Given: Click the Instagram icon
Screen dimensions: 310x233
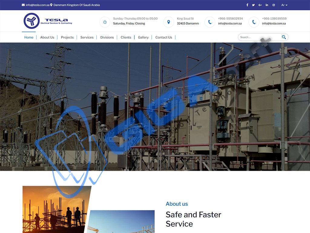Looking at the screenshot, I should [273, 5].
